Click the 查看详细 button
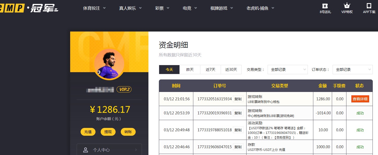This screenshot has width=378, height=155. click(360, 99)
